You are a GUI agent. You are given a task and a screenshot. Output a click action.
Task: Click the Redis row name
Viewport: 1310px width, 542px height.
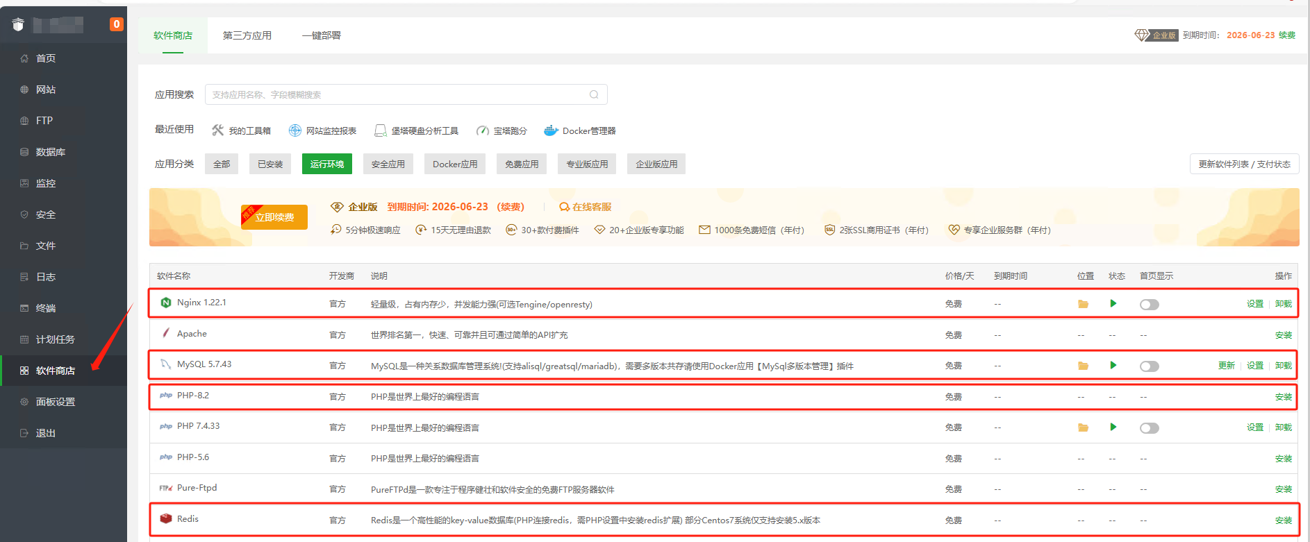point(188,519)
